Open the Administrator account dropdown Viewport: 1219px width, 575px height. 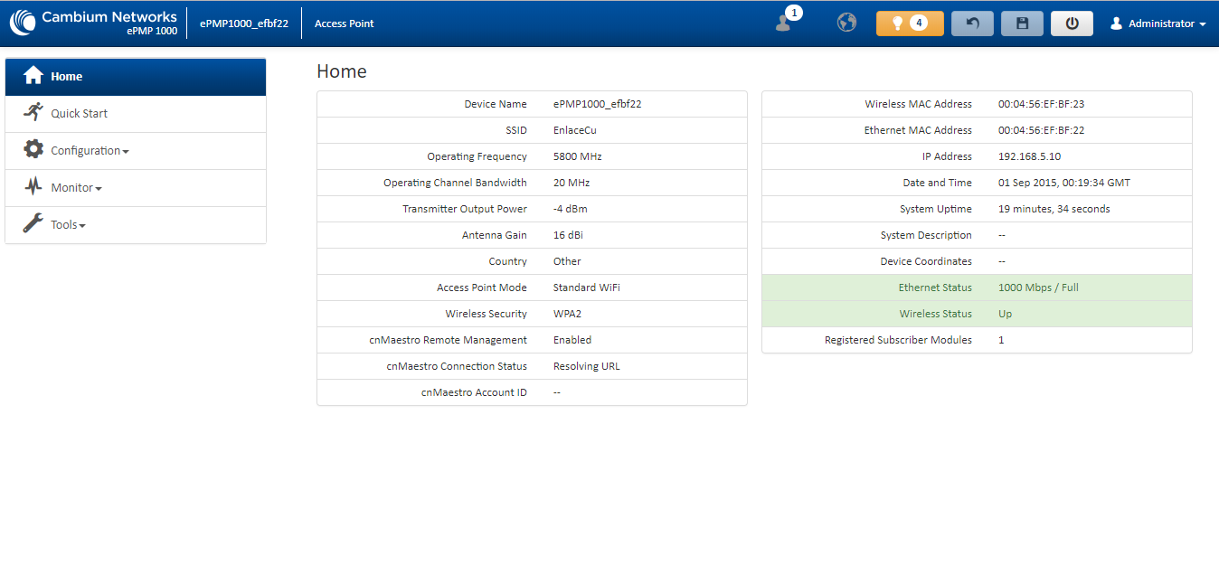click(1158, 24)
